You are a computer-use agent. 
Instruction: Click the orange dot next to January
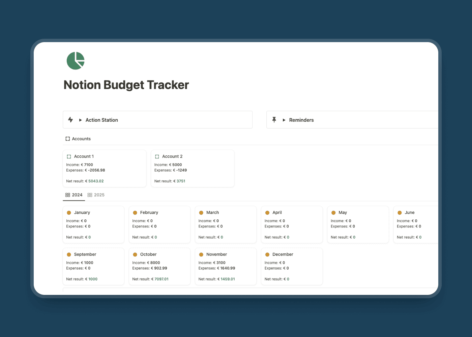[69, 213]
